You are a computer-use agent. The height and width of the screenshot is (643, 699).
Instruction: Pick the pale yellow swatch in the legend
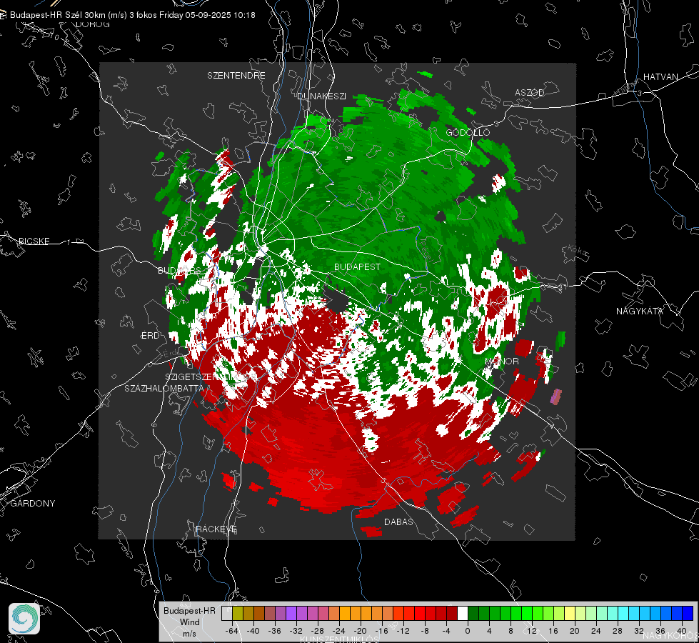(570, 614)
